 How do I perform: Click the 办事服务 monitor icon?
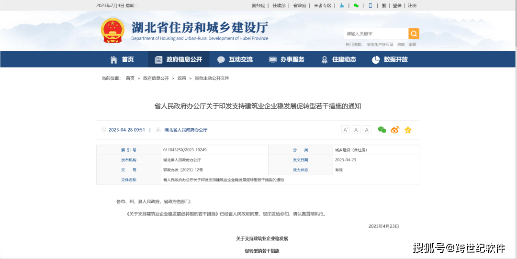(x=273, y=60)
